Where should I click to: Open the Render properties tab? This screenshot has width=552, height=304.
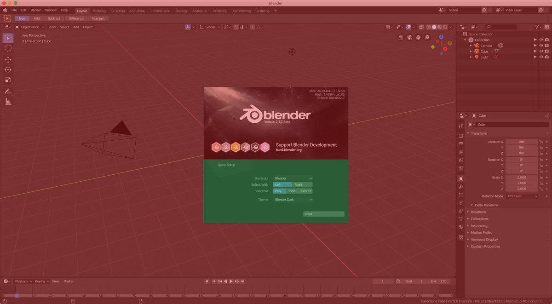pos(461,136)
